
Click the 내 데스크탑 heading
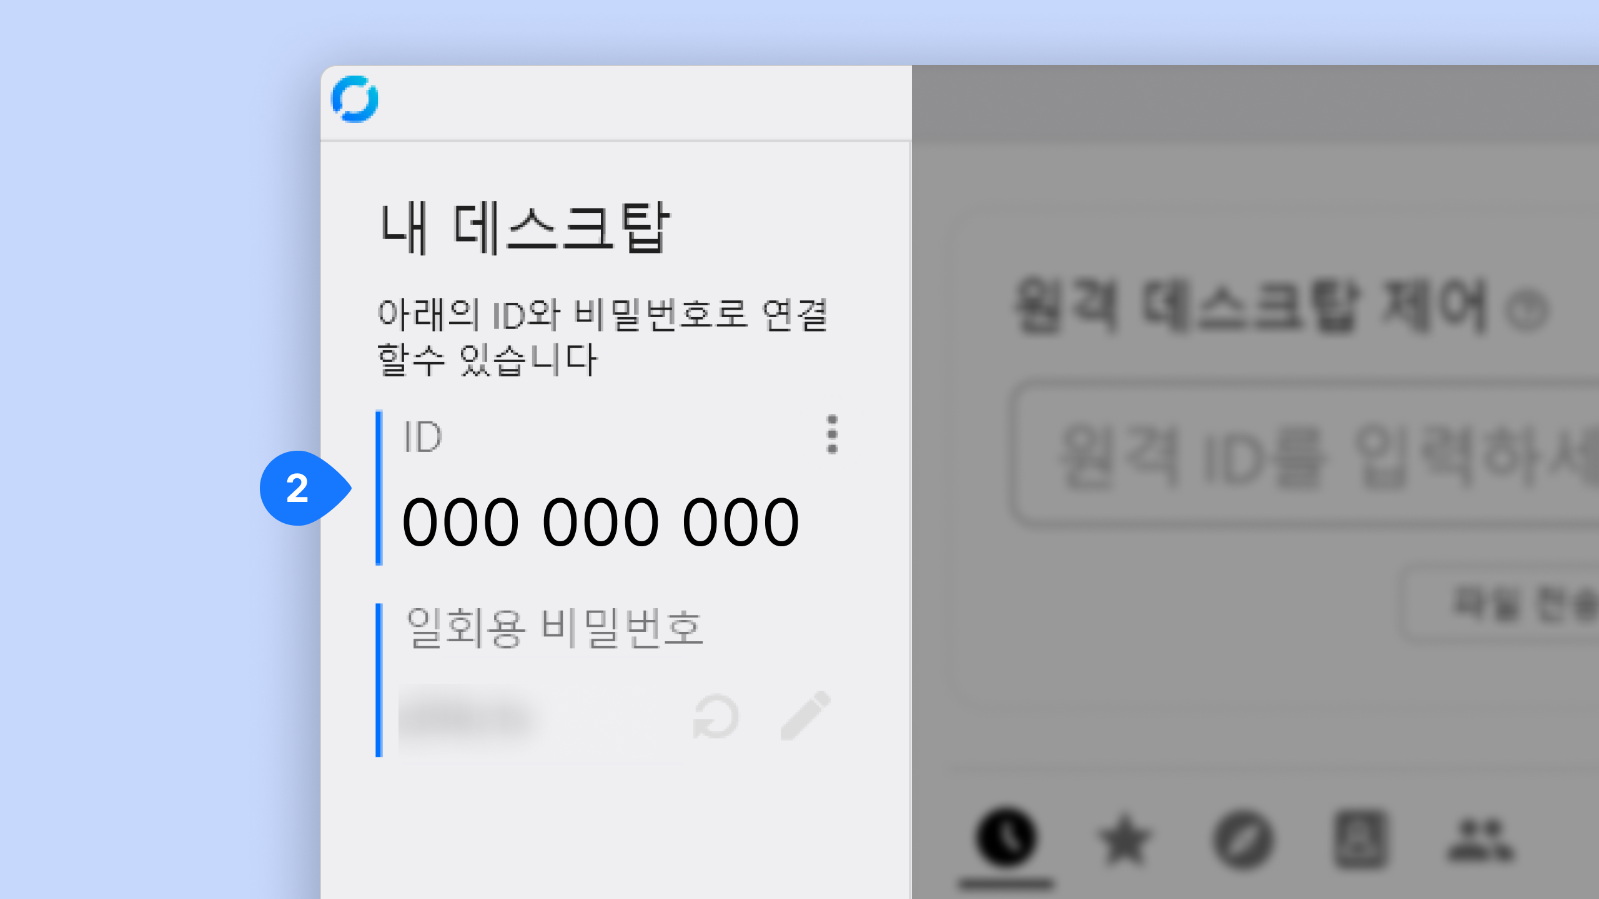[525, 228]
